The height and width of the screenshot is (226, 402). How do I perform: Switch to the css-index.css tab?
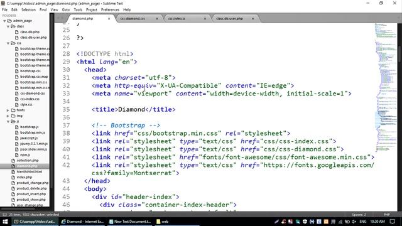coord(177,18)
